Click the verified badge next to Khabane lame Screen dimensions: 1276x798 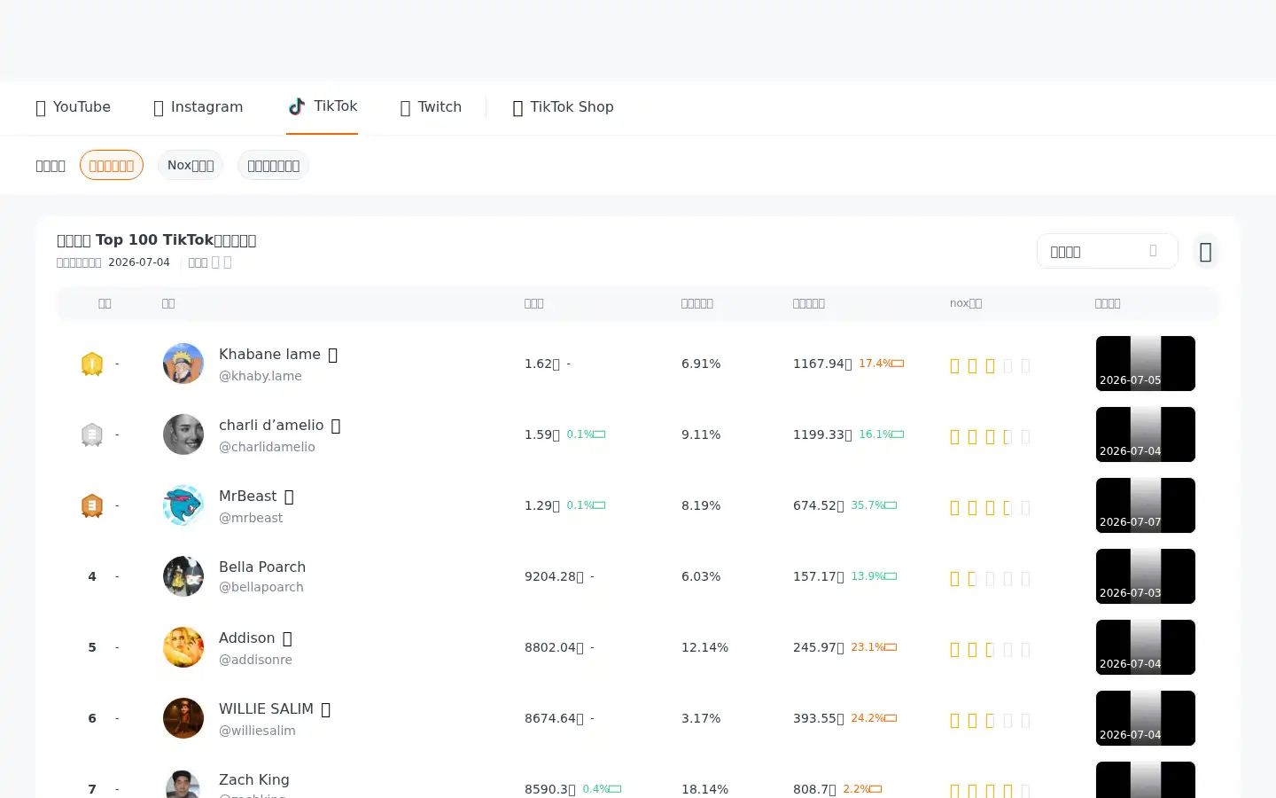[333, 355]
